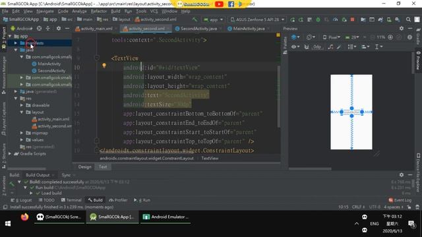The height and width of the screenshot is (237, 422).
Task: Switch editor to Design mode
Action: tap(85, 167)
